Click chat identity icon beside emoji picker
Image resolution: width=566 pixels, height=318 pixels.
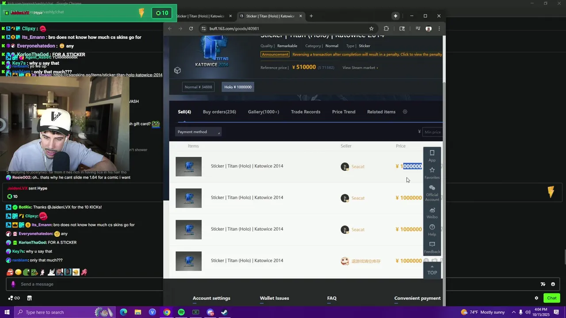coord(543,284)
